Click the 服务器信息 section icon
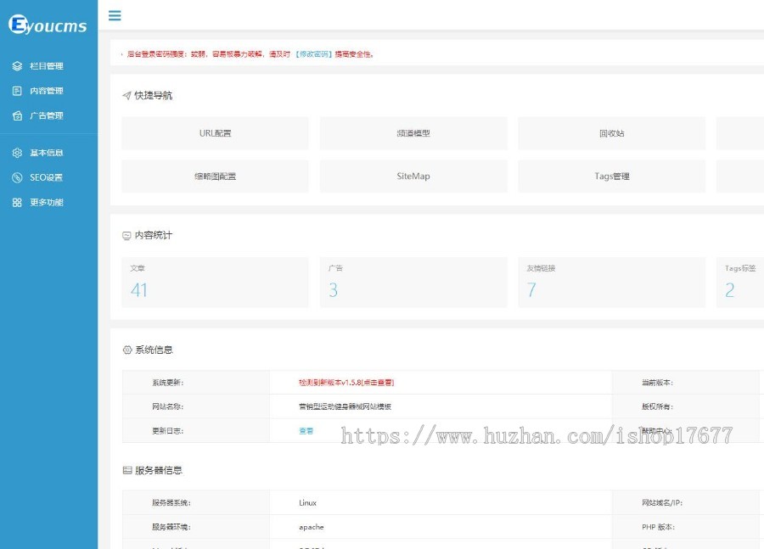The height and width of the screenshot is (549, 764). 127,470
